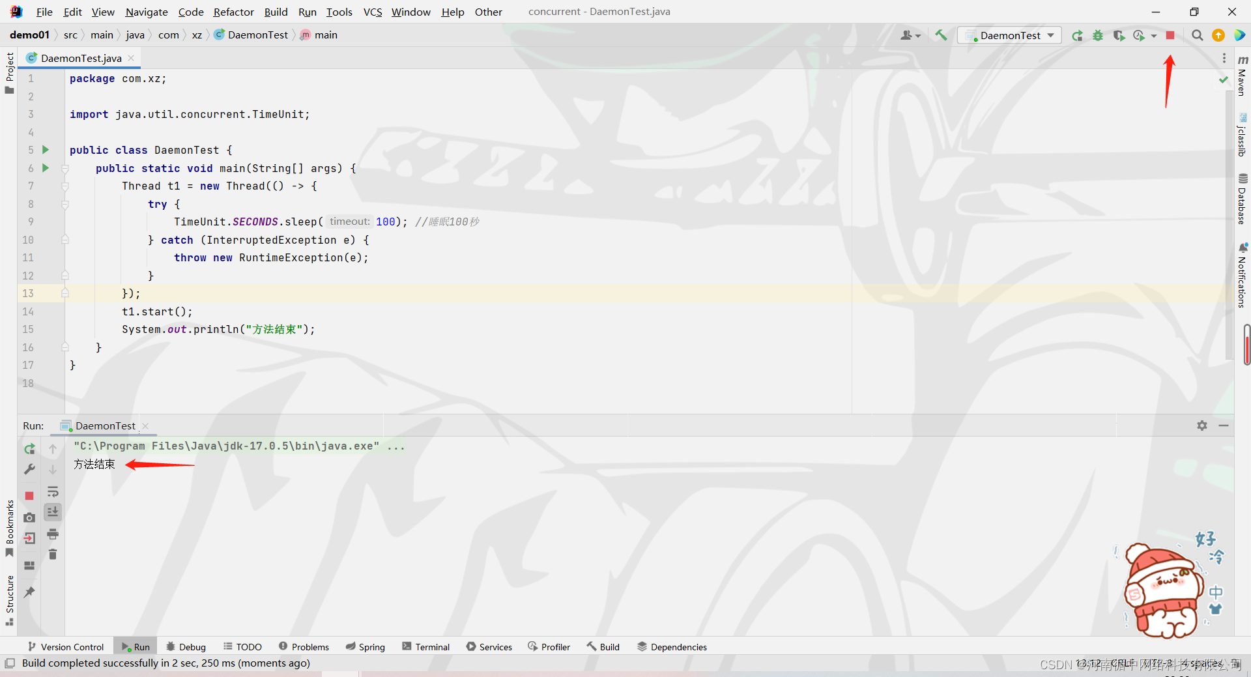Open the Tools menu
This screenshot has width=1251, height=677.
point(339,12)
